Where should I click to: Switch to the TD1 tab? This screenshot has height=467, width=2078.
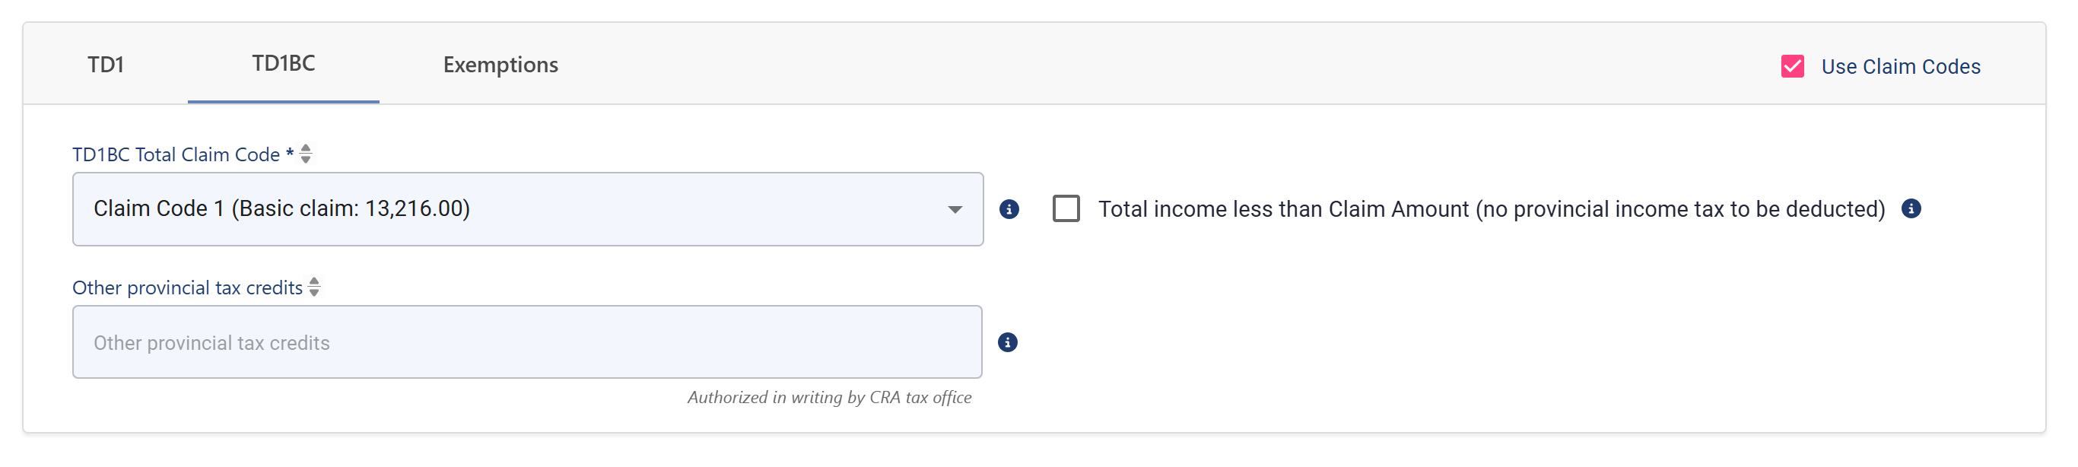106,65
